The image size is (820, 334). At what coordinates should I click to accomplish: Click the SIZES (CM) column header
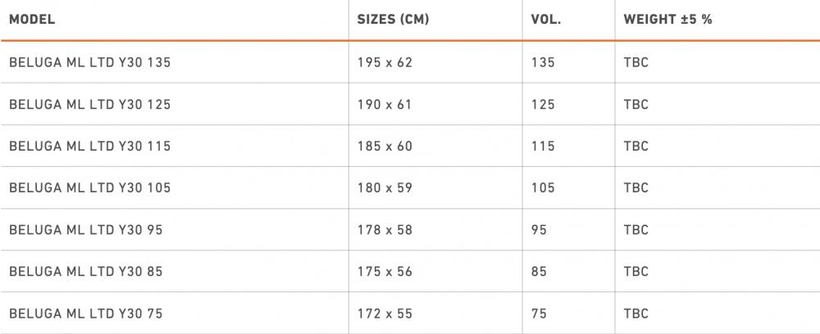point(393,19)
